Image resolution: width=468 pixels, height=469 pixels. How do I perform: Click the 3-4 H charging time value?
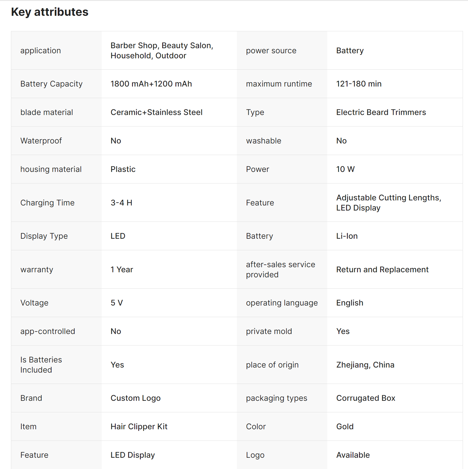(x=121, y=203)
